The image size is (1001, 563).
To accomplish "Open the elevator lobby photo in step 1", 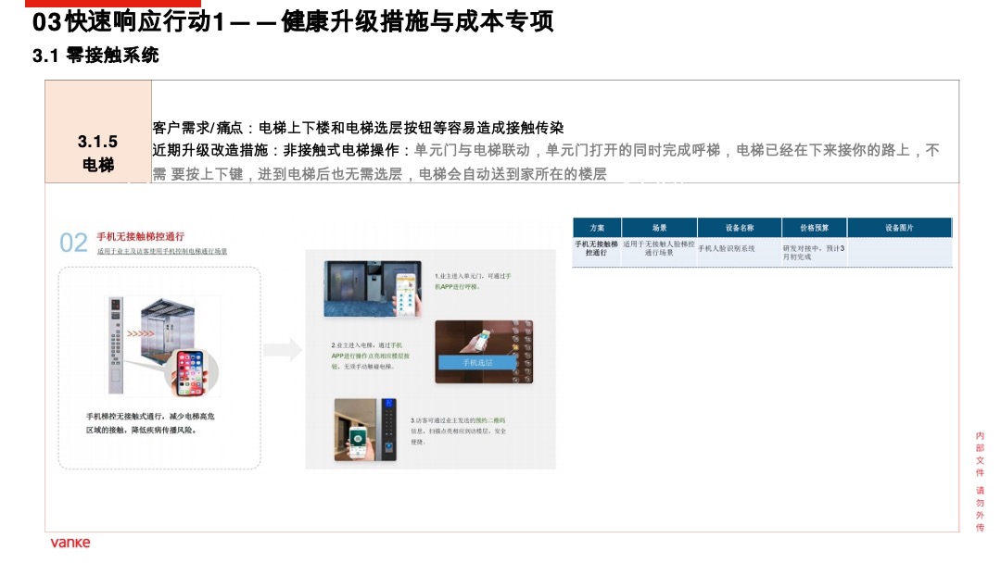I will pyautogui.click(x=371, y=288).
